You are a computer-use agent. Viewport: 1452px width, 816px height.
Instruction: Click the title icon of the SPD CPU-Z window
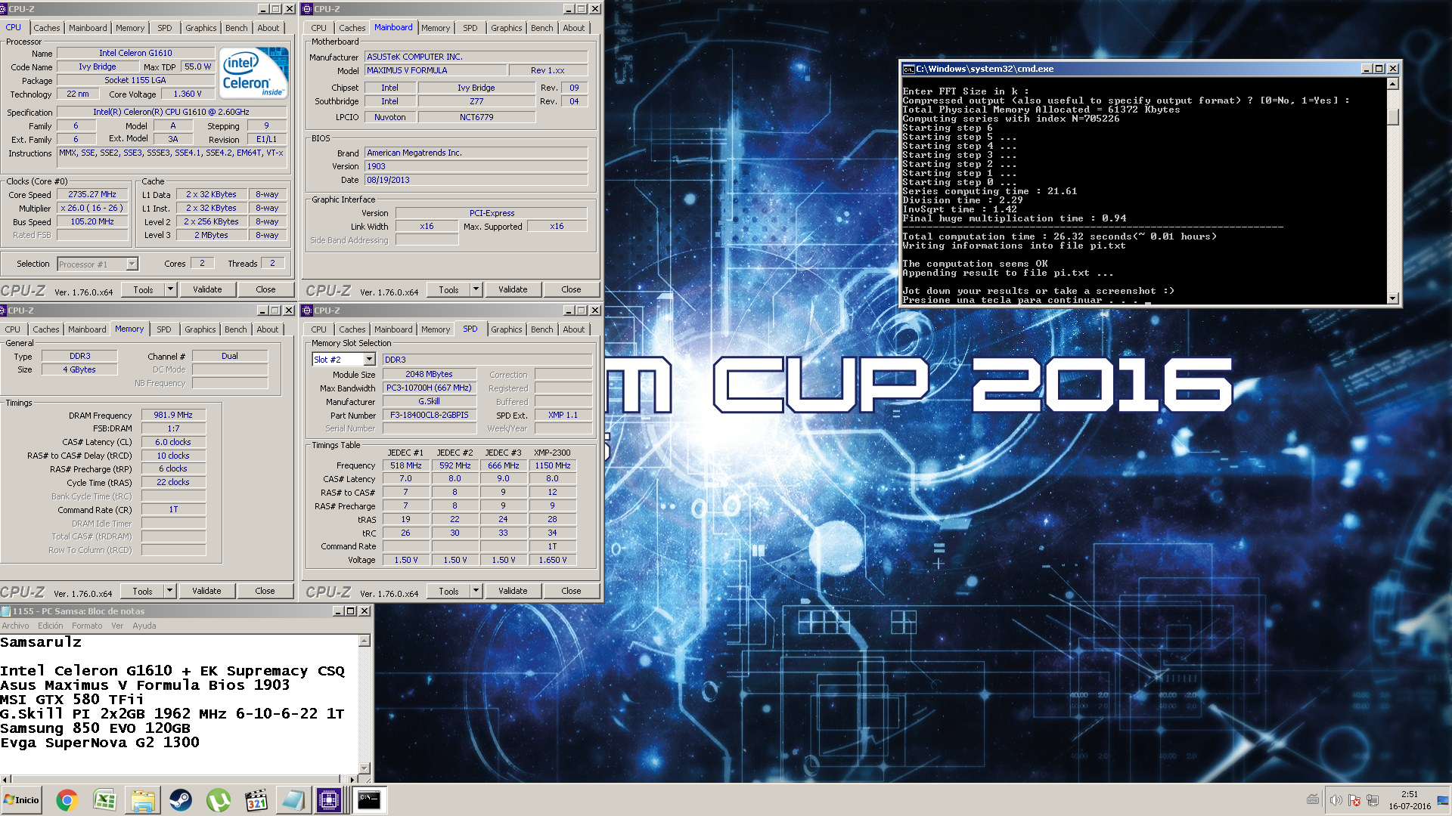pos(307,311)
